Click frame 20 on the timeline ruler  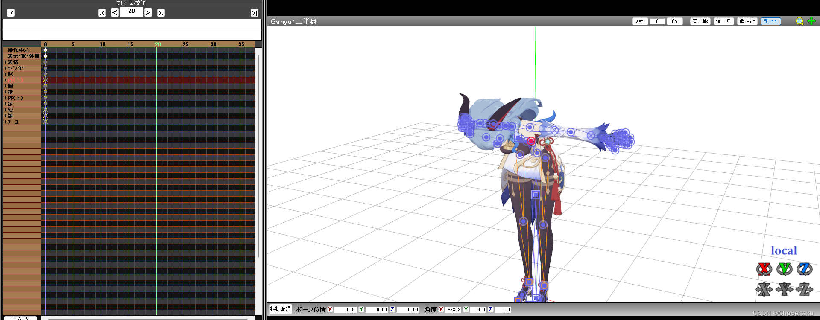[158, 44]
